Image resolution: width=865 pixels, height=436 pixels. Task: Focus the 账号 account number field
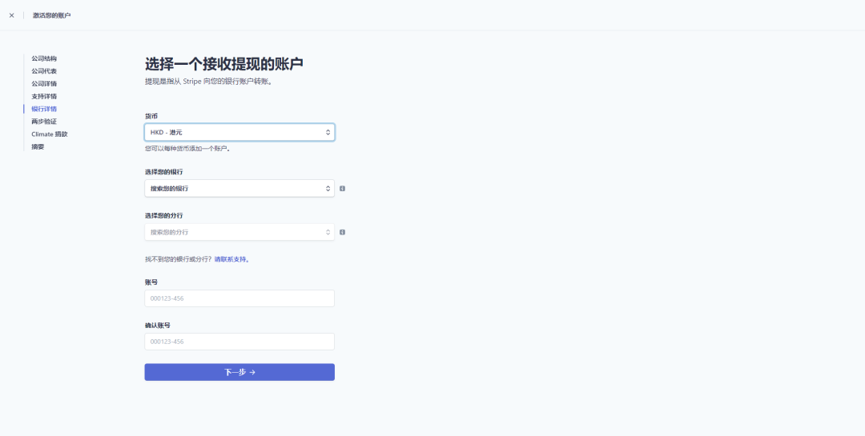239,298
